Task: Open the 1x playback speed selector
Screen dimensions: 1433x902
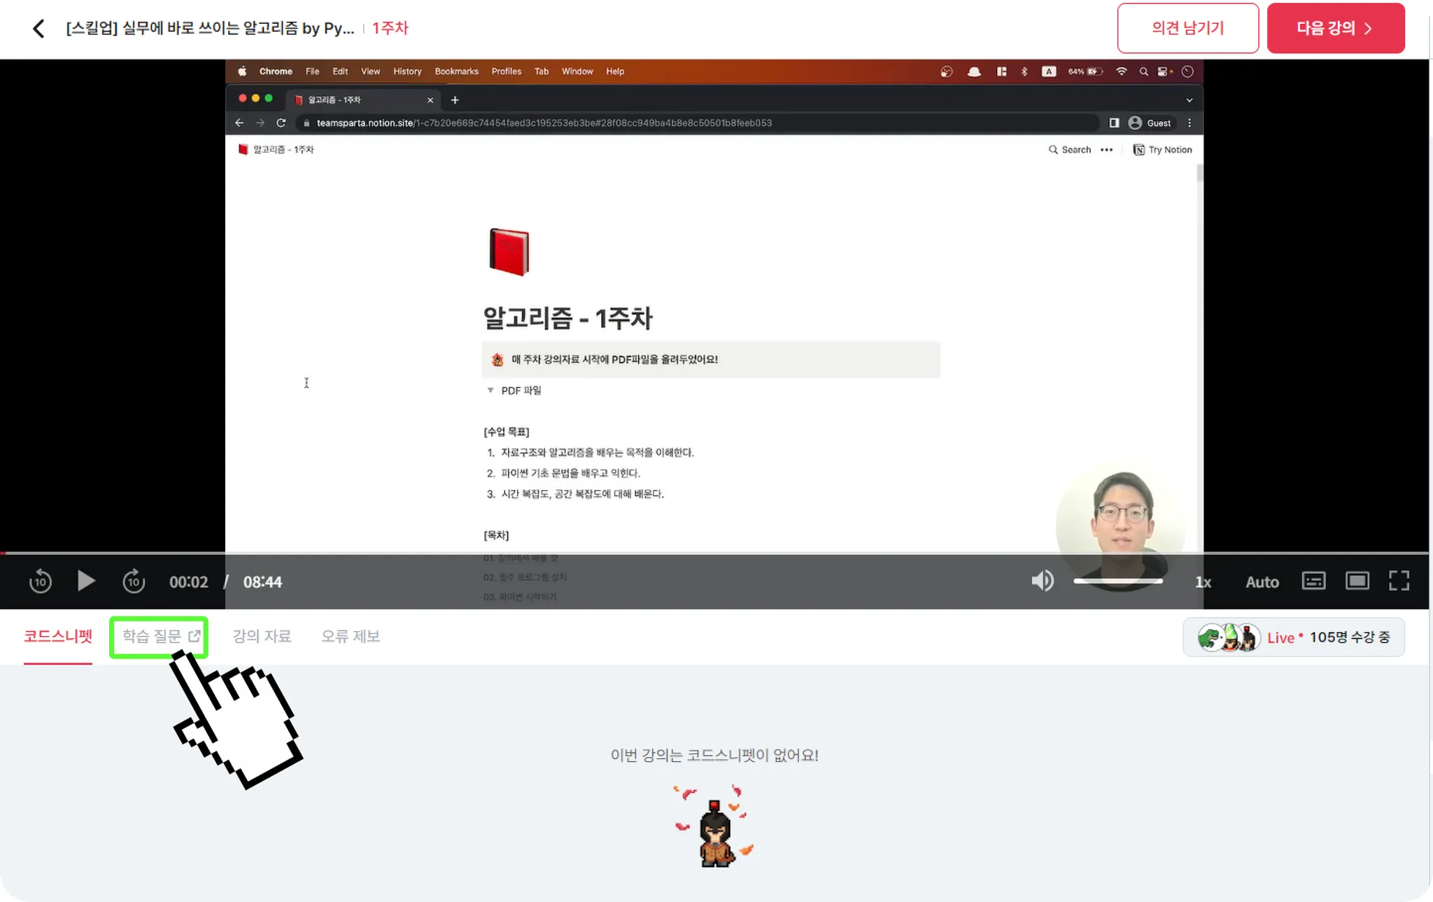Action: (x=1203, y=582)
